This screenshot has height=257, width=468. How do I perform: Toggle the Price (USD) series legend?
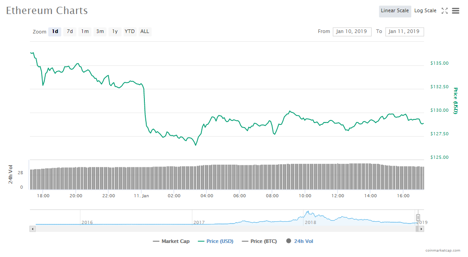(216, 241)
